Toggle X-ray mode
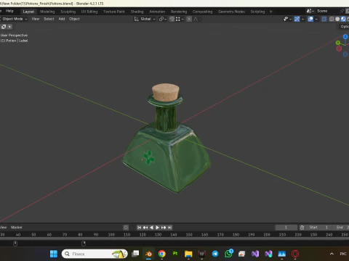 tap(324, 19)
